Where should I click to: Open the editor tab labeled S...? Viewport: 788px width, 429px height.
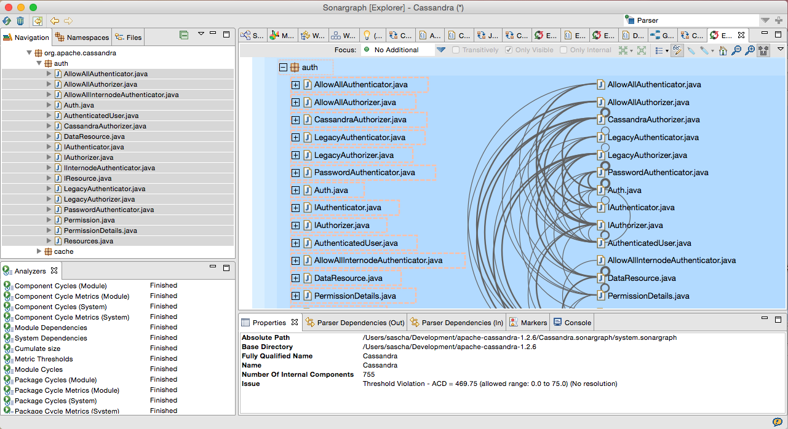tap(253, 36)
